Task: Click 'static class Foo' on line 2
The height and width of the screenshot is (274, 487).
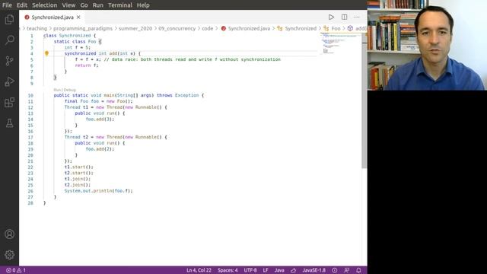Action: tap(75, 42)
